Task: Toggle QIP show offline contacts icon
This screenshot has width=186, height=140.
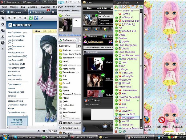Action: 116,7
